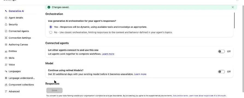Click the Security lock icon
The image size is (244, 98).
click(6, 24)
